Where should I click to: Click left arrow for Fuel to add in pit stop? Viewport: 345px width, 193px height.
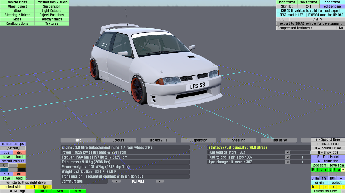tap(287, 157)
